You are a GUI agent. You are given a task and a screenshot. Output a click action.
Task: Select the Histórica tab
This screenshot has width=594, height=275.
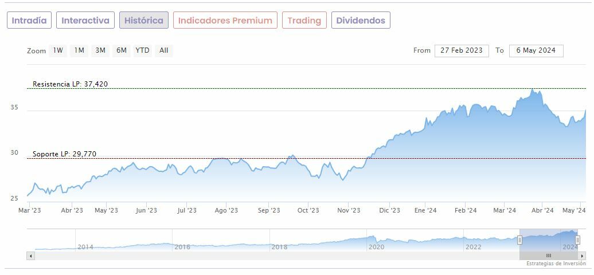pos(144,21)
